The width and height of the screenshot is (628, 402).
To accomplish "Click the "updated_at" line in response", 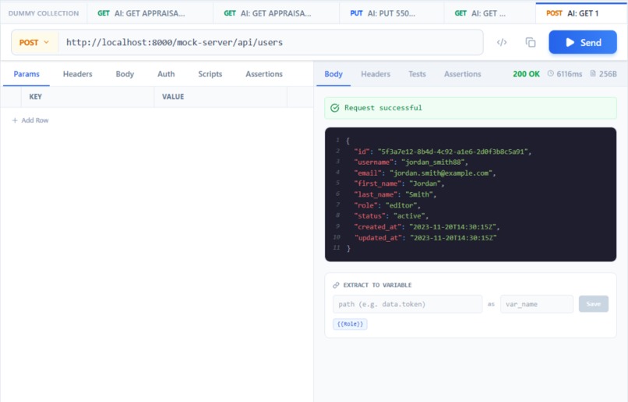I will (425, 237).
